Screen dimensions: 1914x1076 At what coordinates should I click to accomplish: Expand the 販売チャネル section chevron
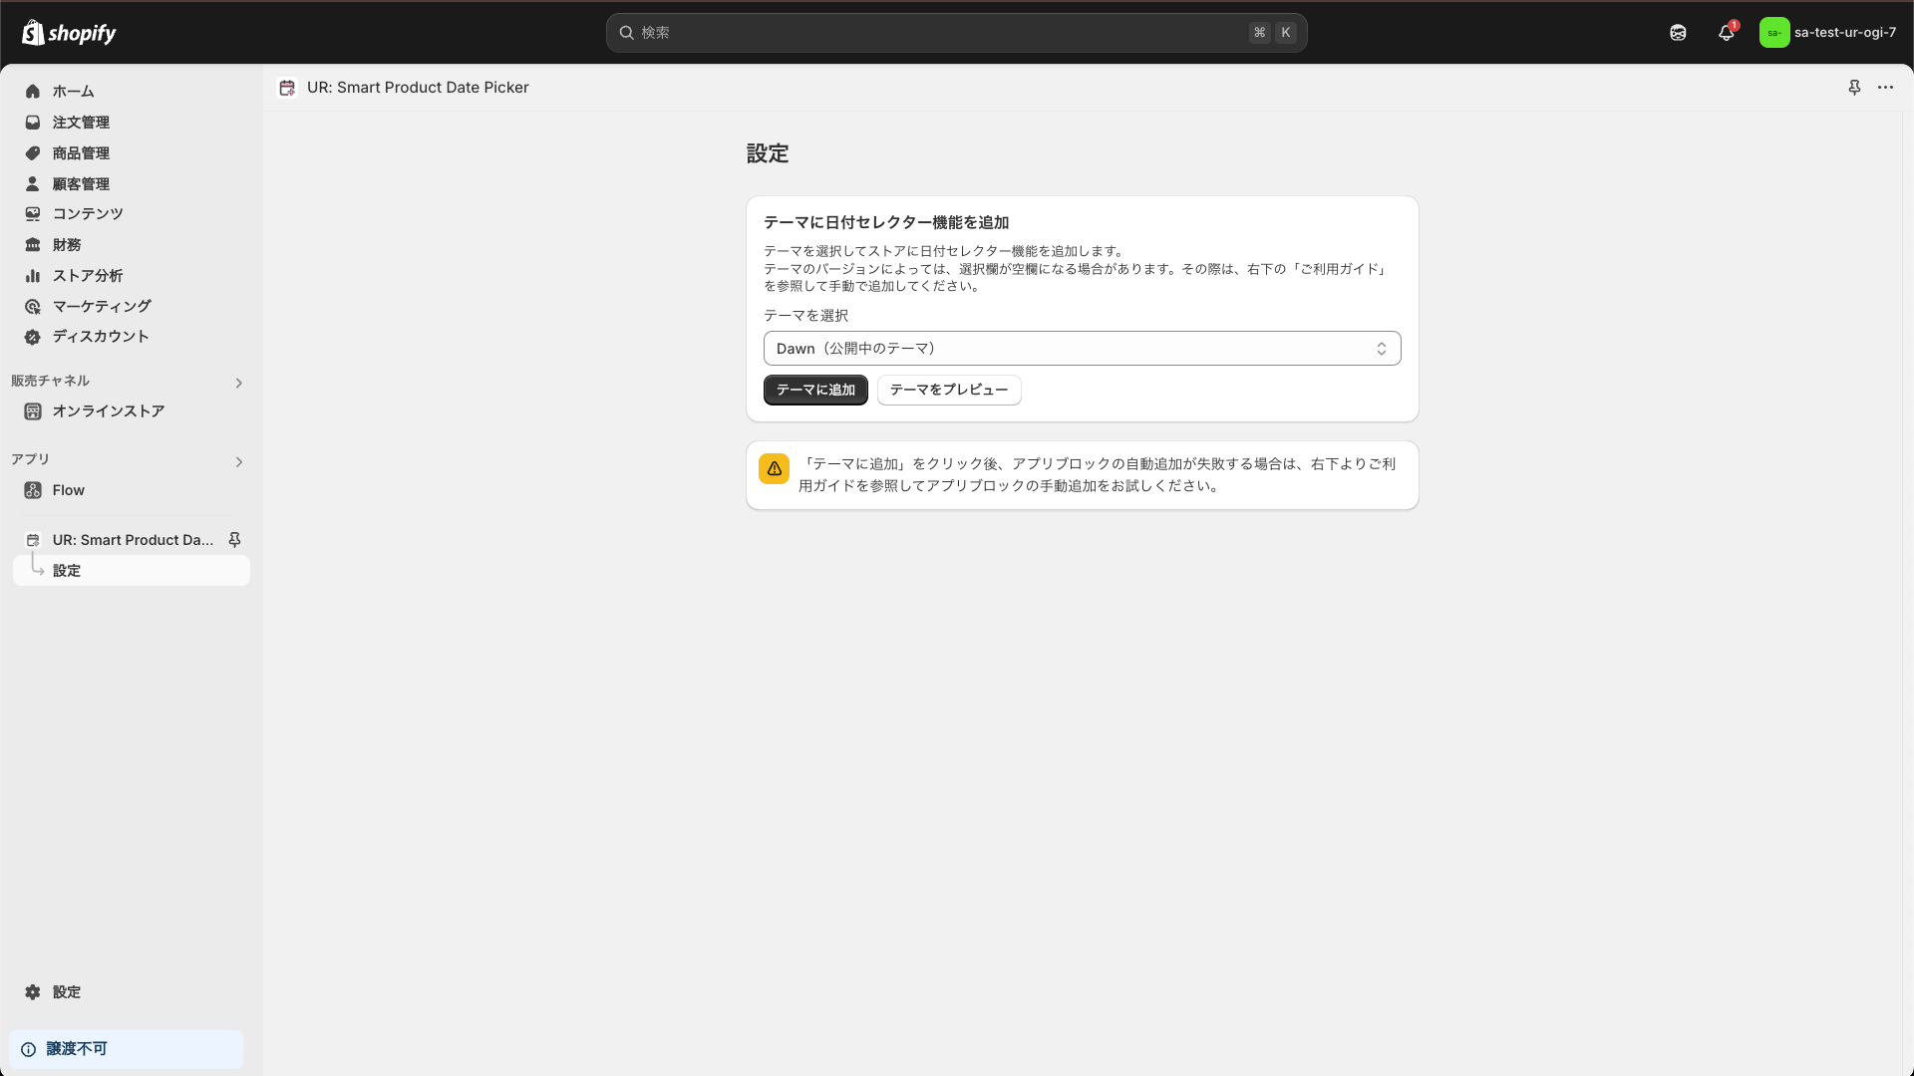click(238, 383)
